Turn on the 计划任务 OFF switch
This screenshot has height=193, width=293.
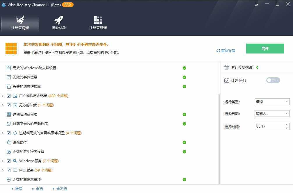tap(273, 80)
